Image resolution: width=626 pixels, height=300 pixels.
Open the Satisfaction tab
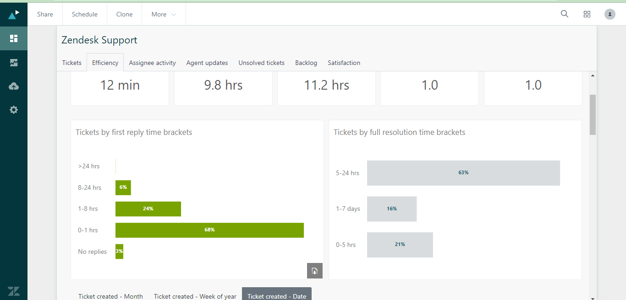tap(344, 63)
